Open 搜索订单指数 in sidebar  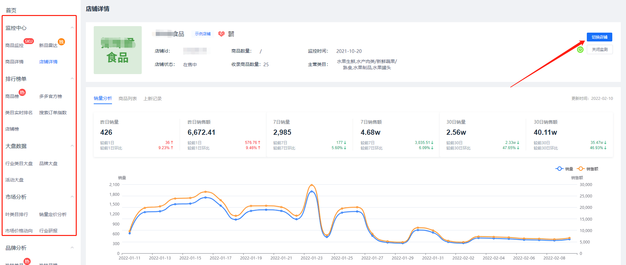click(x=53, y=113)
